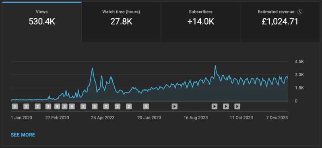The image size is (322, 148).
Task: Select the Views metric tab
Action: 42,22
